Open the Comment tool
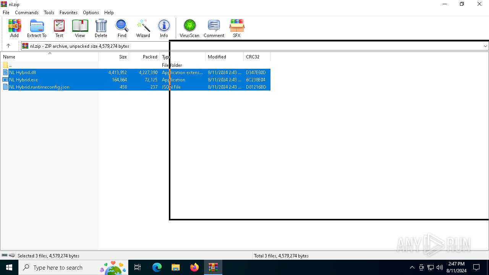Screen dimensions: 489x275 point(214,29)
